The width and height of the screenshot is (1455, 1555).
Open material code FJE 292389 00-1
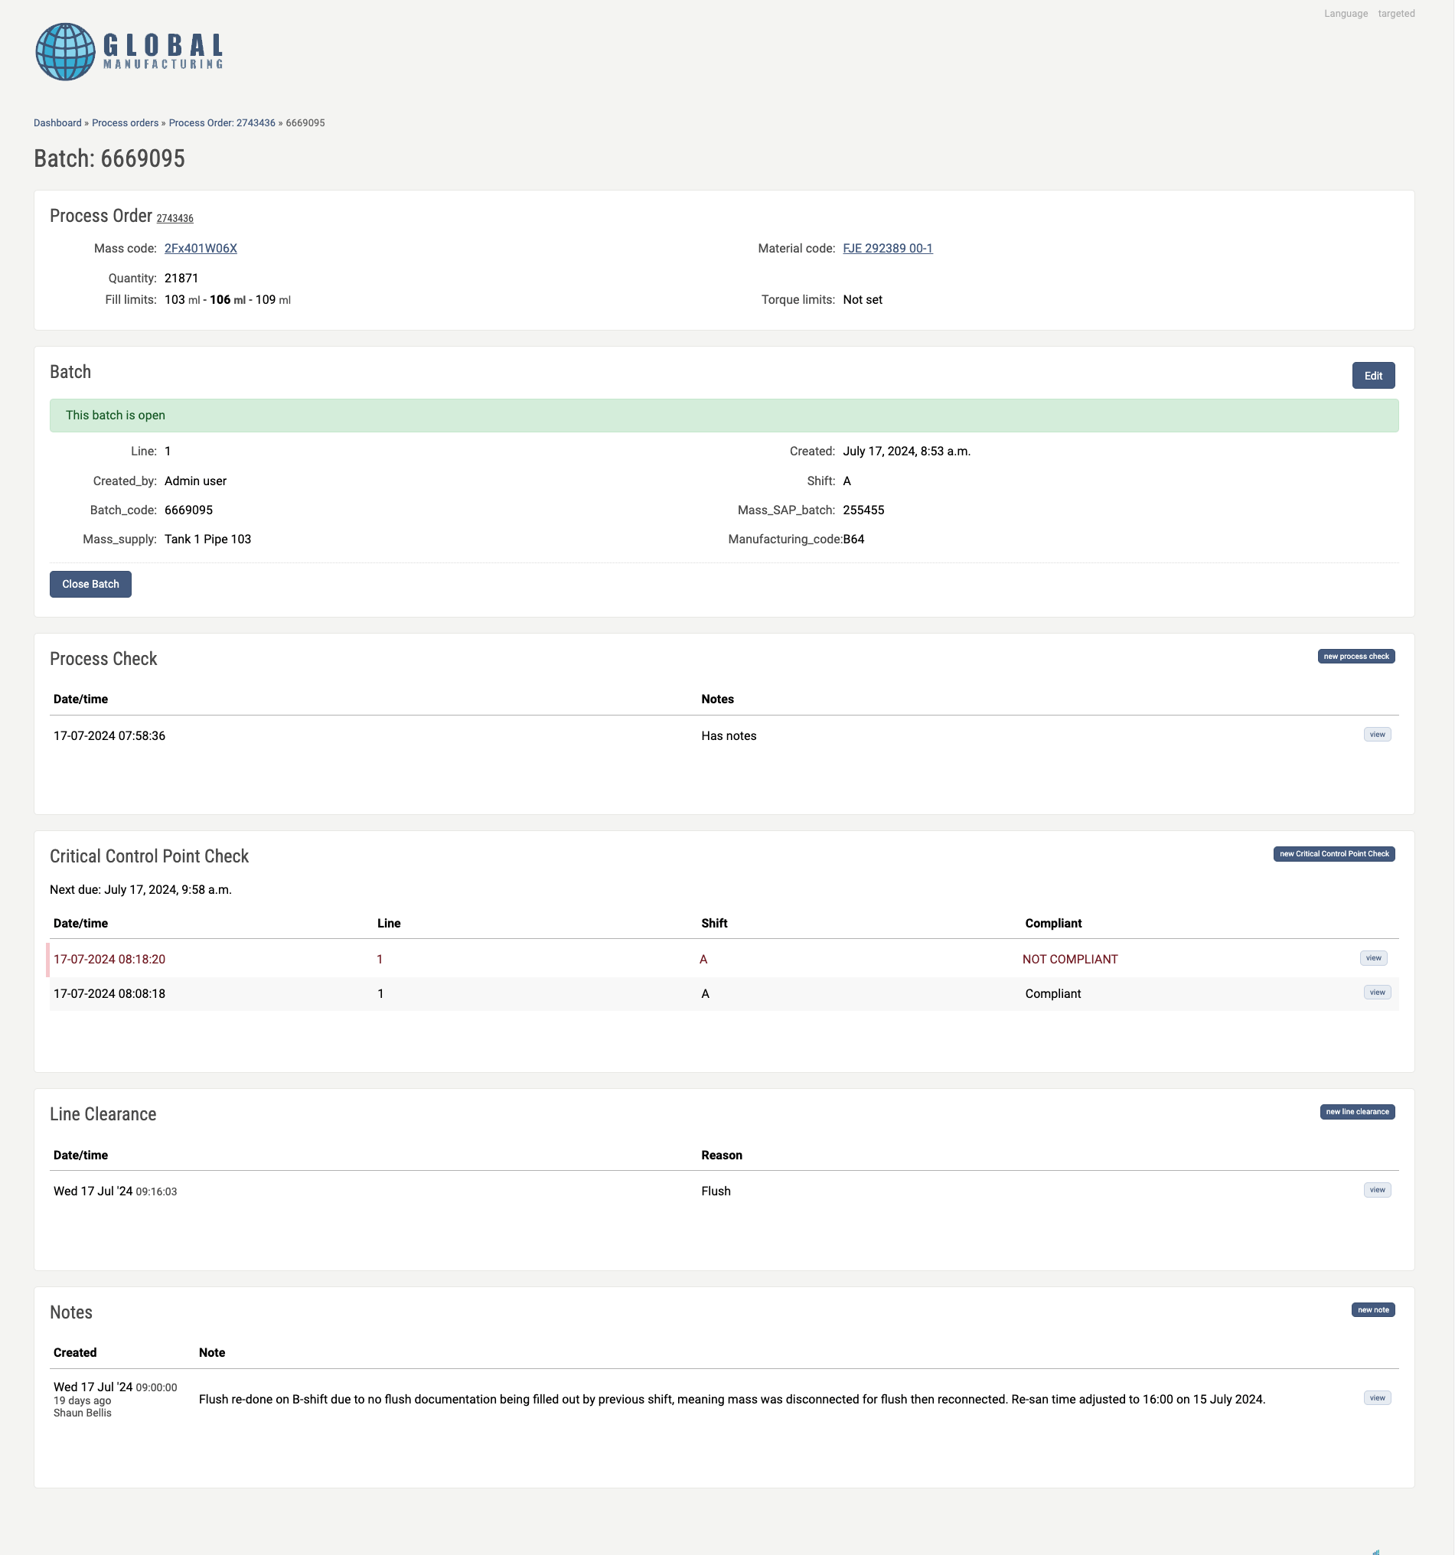tap(887, 248)
